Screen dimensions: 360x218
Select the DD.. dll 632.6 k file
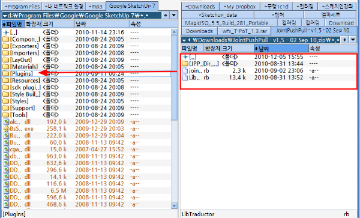point(86,163)
